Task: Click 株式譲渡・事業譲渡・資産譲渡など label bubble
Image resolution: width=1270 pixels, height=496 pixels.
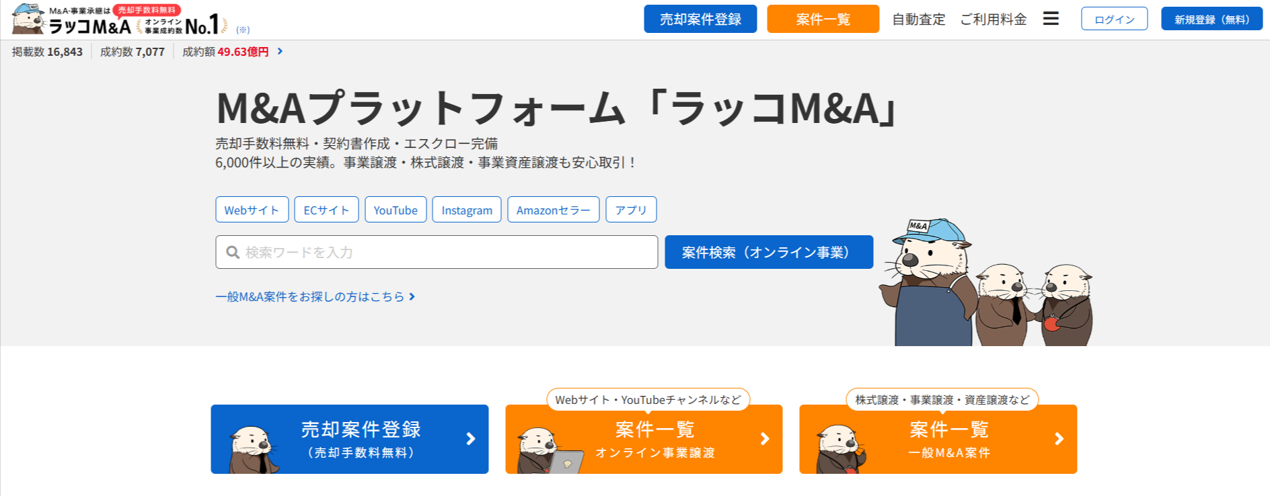Action: pyautogui.click(x=942, y=400)
